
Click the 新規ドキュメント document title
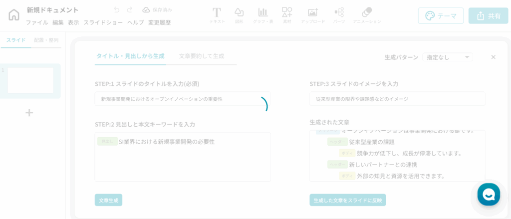point(52,10)
